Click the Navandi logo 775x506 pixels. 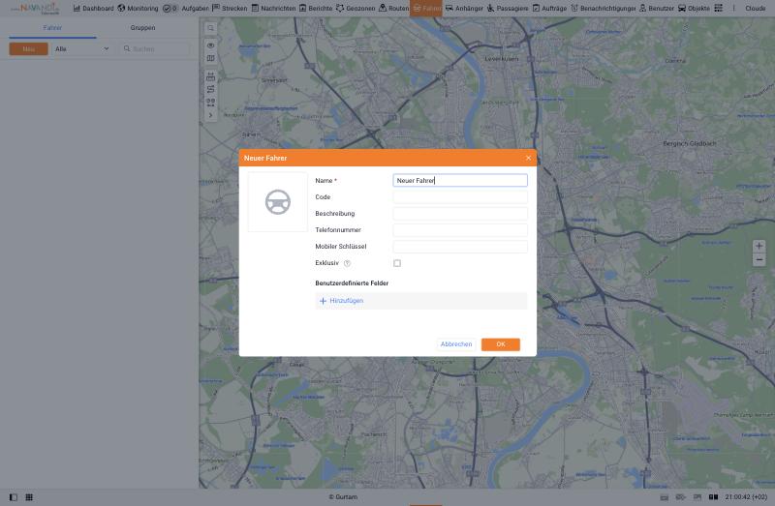point(36,8)
